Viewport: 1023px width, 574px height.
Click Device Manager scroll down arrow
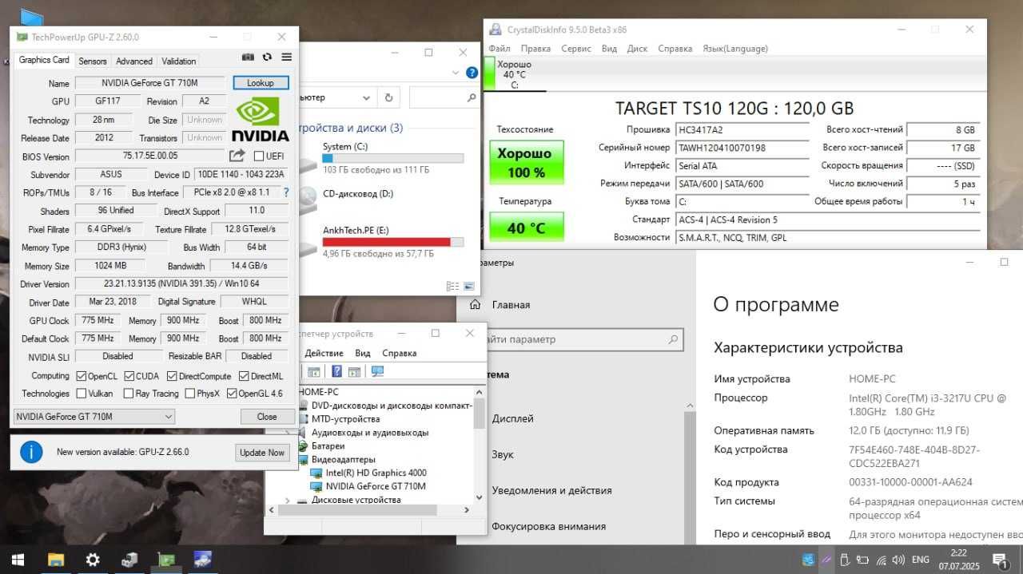480,499
